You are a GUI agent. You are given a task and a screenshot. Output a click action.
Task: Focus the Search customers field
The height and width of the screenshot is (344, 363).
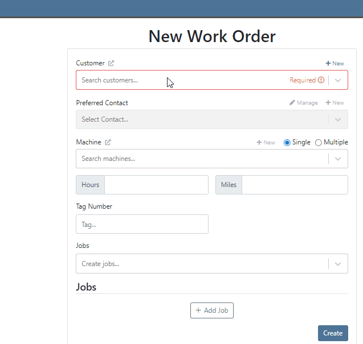pyautogui.click(x=212, y=80)
